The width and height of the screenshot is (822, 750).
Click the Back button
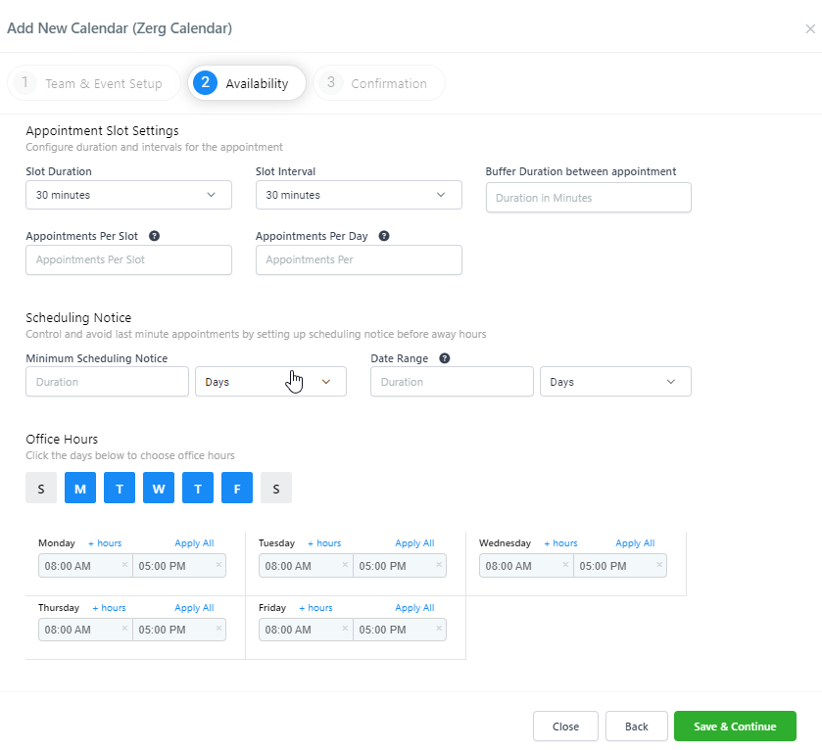click(637, 726)
